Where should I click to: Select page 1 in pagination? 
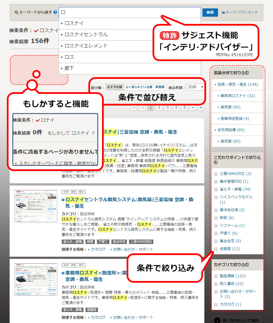151,108
